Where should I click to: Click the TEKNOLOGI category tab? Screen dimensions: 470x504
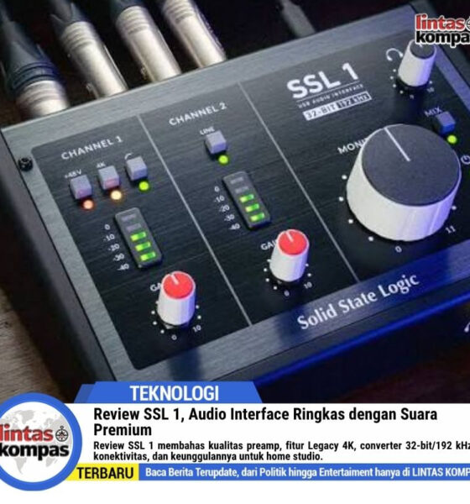point(174,393)
